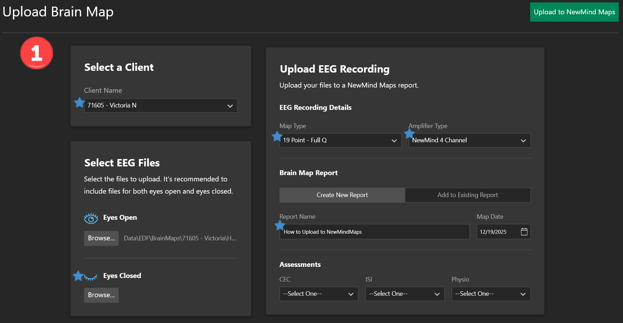Expand the Client Name dropdown
623x323 pixels.
(161, 106)
